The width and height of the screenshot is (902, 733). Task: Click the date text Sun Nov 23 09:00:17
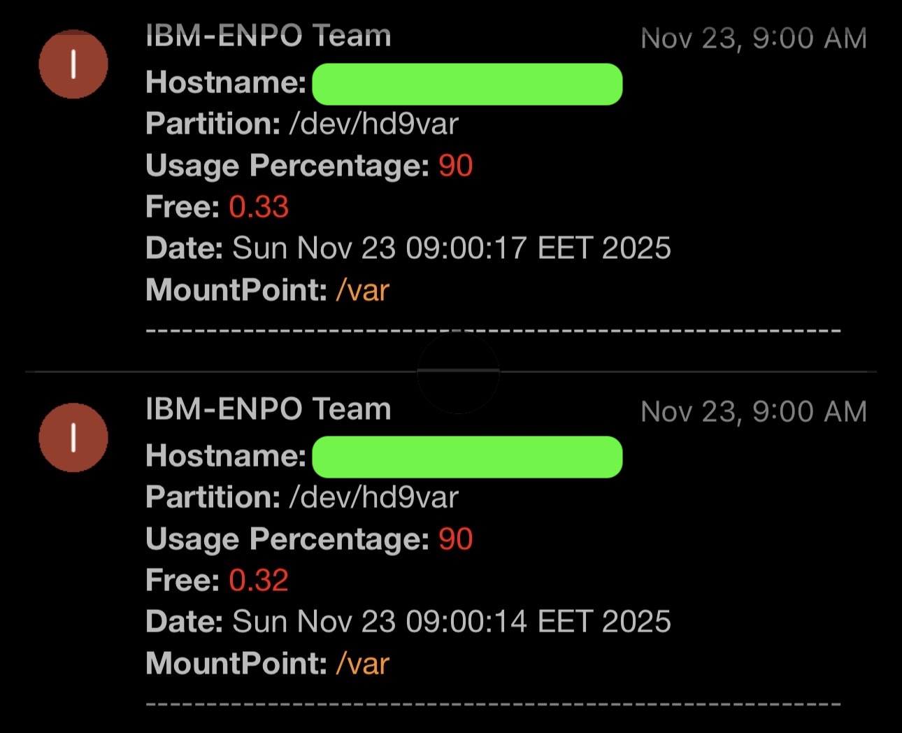point(451,248)
